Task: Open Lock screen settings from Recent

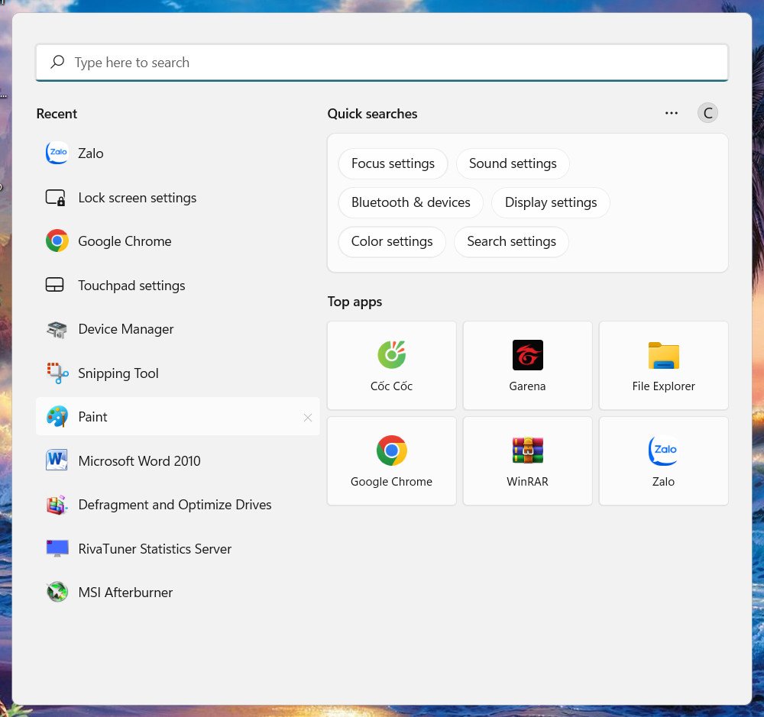Action: (137, 198)
